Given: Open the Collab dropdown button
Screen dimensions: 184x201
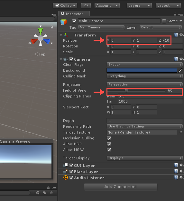Looking at the screenshot, I should (x=65, y=5).
